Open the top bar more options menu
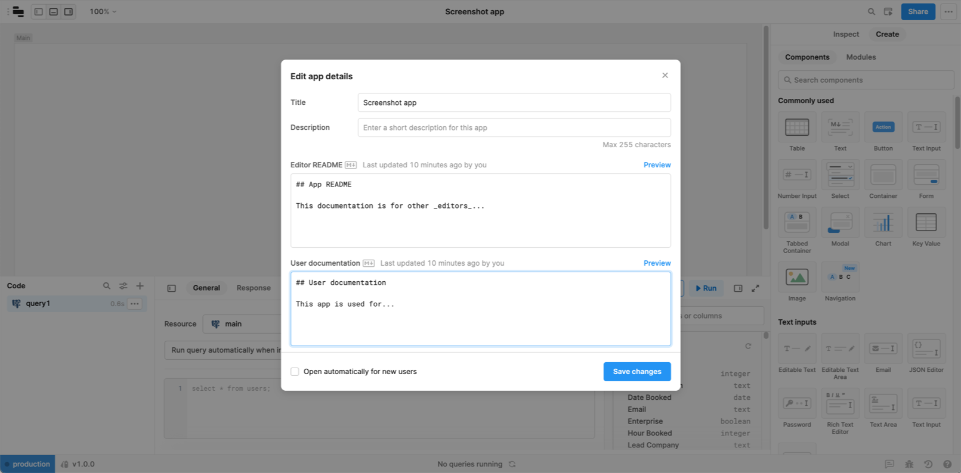The height and width of the screenshot is (473, 961). point(948,11)
